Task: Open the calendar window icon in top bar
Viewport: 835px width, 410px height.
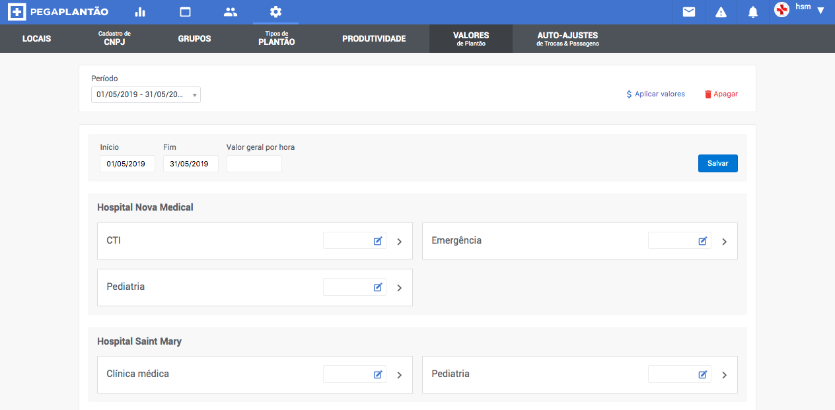Action: tap(185, 12)
